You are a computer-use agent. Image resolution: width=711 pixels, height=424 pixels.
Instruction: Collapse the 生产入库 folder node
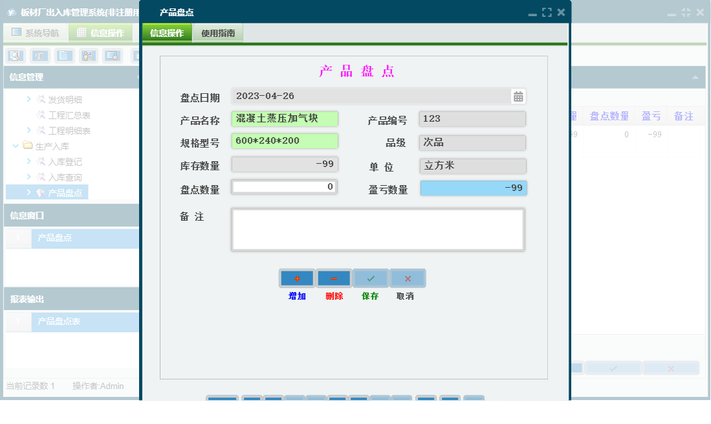pos(16,146)
